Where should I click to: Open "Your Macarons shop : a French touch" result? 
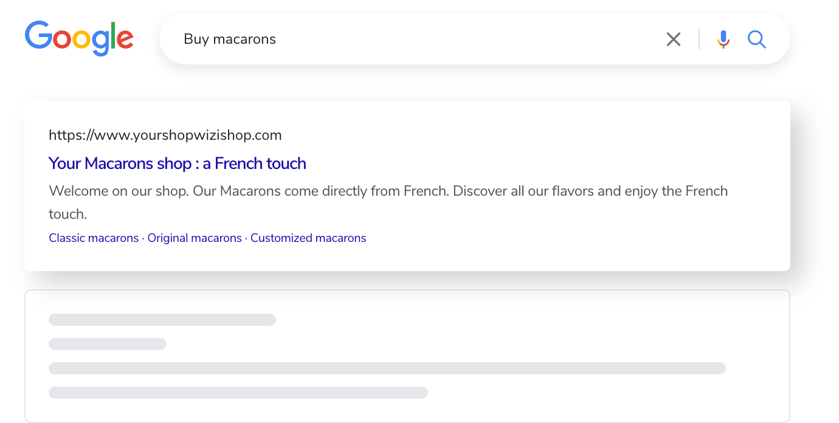coord(177,163)
